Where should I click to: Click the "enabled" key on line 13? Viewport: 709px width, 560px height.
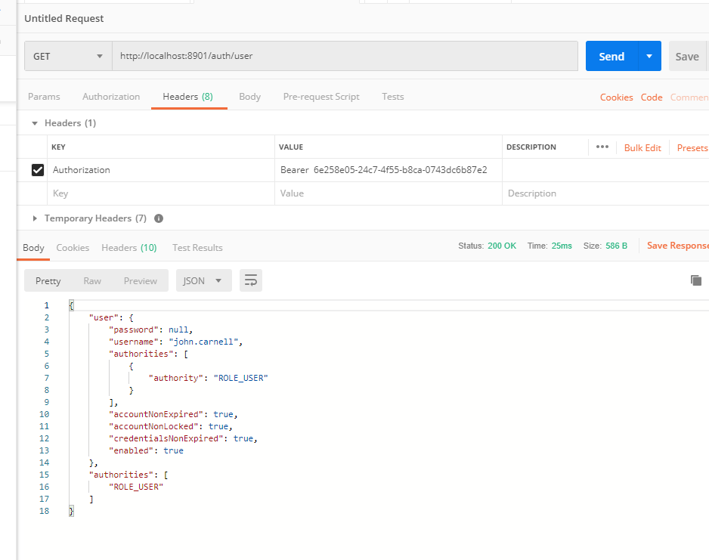[x=131, y=450]
